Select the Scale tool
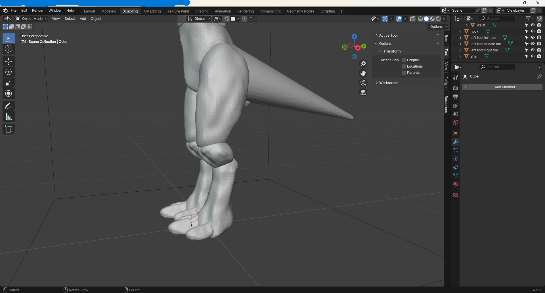This screenshot has width=545, height=293. 9,83
